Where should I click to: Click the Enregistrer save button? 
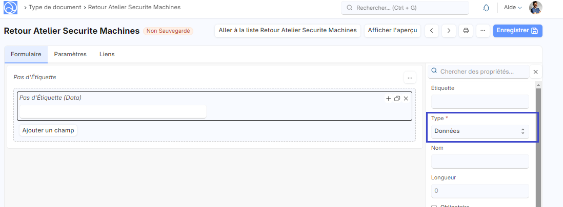[x=517, y=31]
